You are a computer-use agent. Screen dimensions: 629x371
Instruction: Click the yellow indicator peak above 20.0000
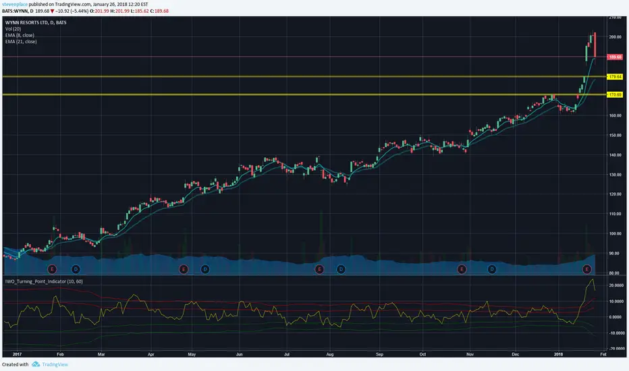click(592, 280)
